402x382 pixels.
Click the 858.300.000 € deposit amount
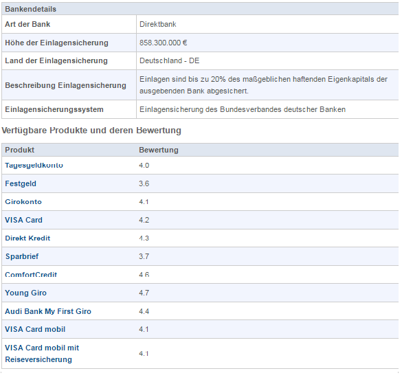(164, 43)
